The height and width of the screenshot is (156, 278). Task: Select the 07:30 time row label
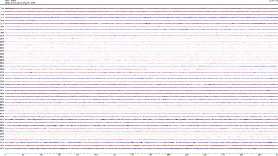(x=2, y=54)
